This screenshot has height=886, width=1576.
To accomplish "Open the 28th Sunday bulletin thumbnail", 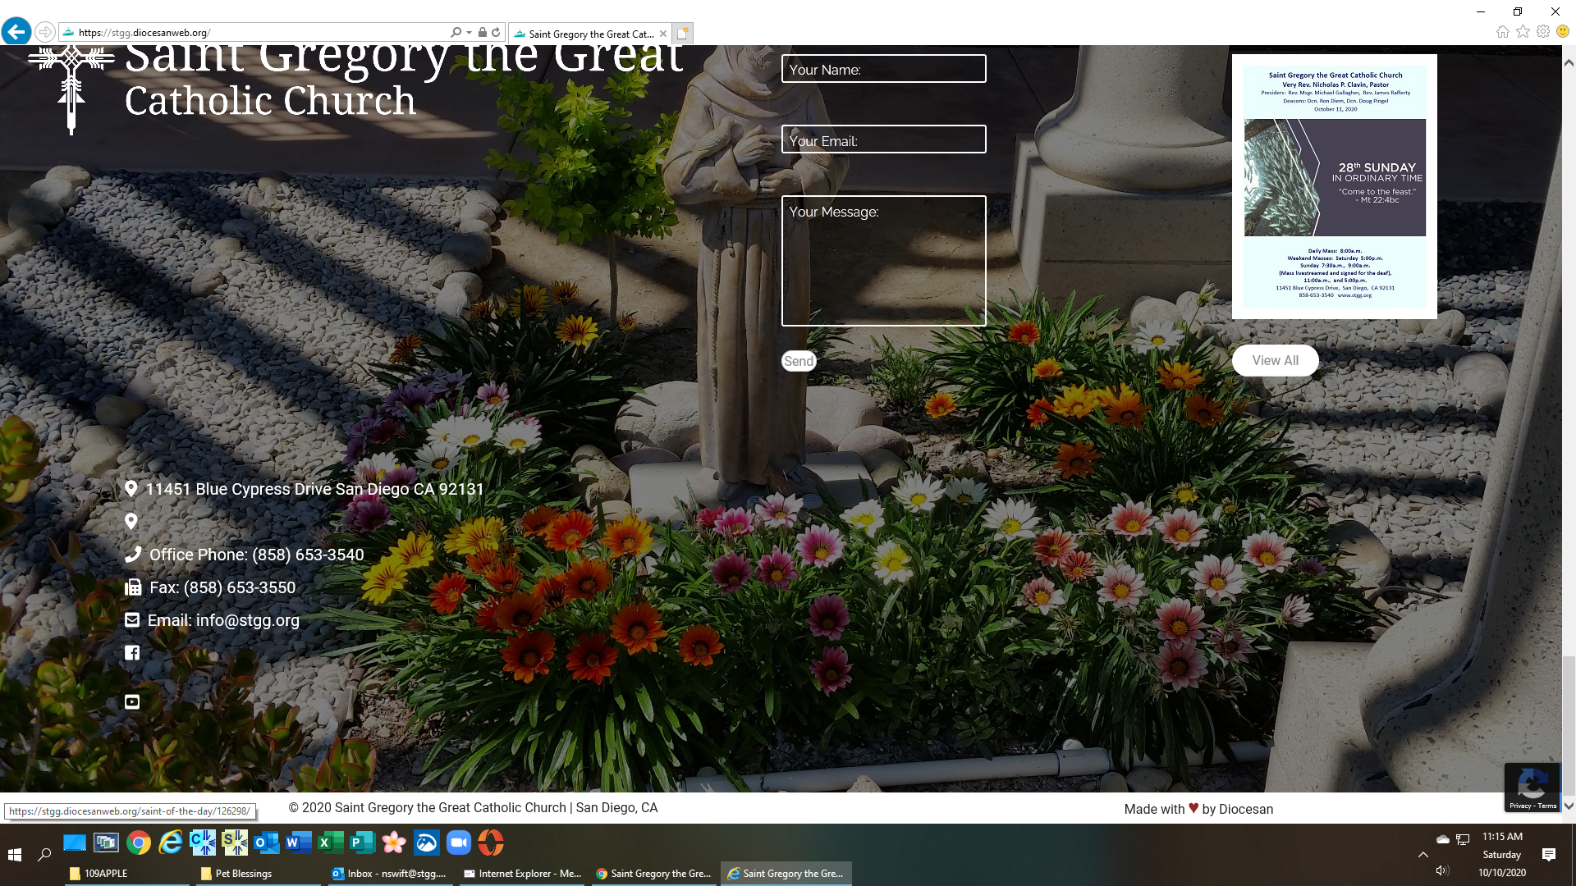I will click(x=1334, y=186).
